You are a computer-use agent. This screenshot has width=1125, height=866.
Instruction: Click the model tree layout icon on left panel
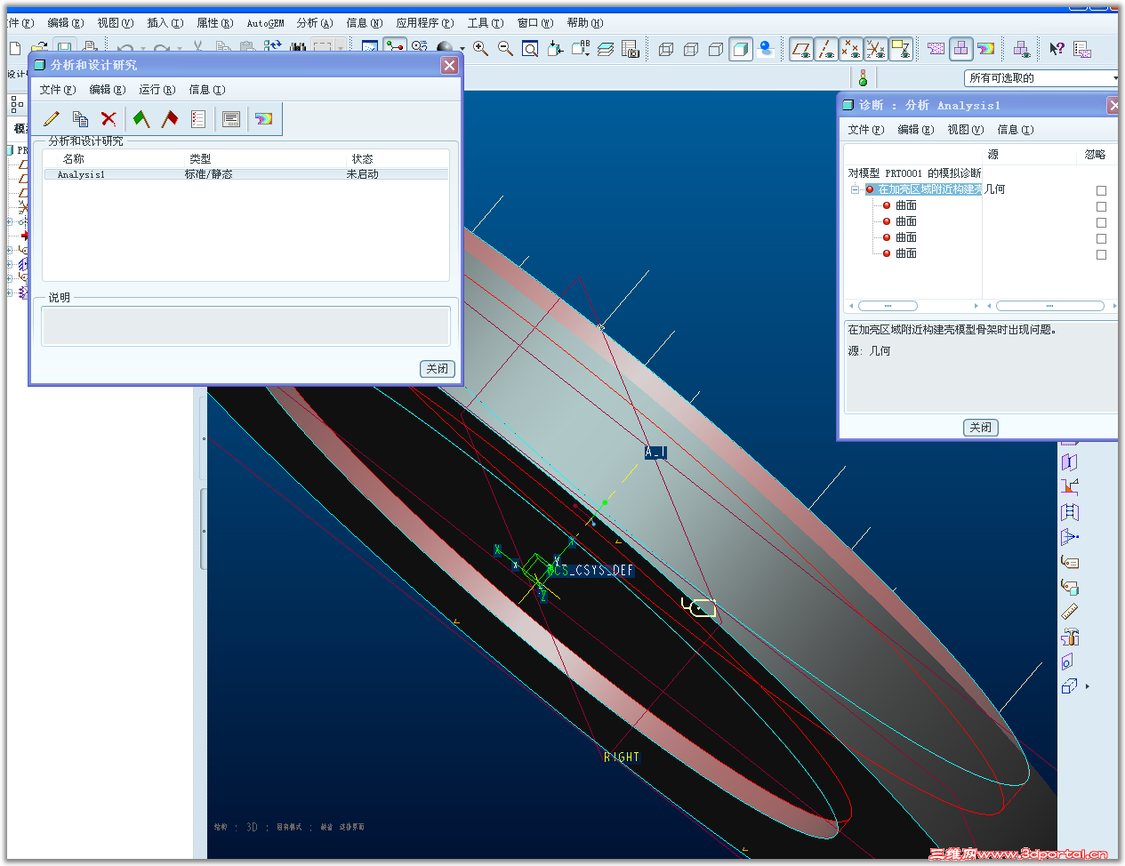click(17, 105)
